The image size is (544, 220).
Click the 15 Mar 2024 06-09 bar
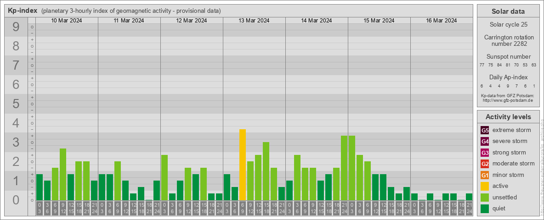tap(368, 181)
